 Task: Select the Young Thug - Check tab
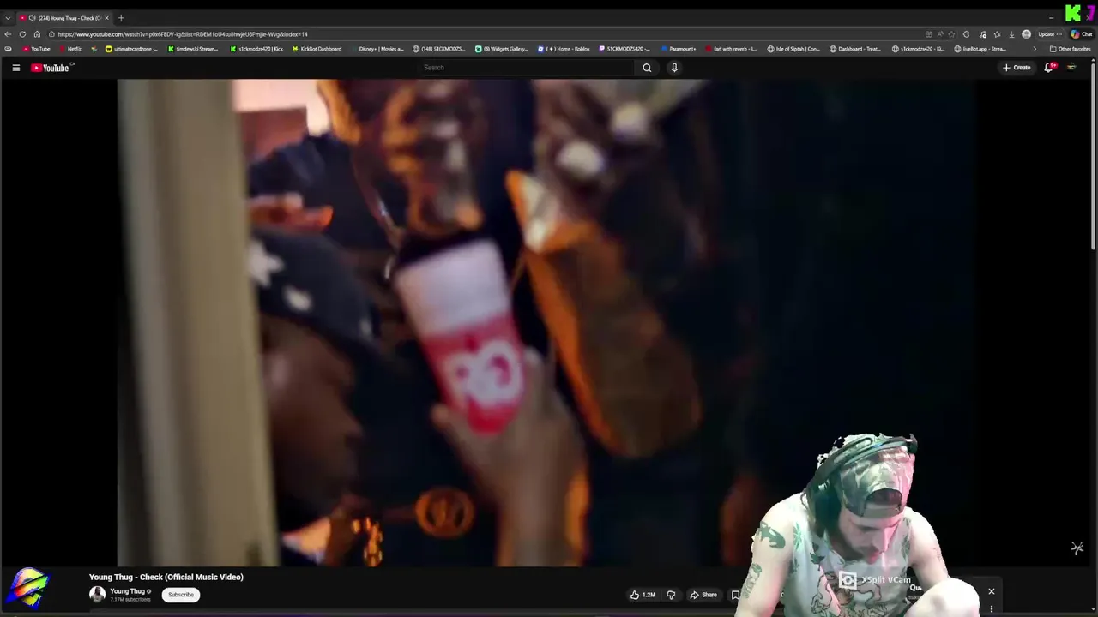[64, 18]
